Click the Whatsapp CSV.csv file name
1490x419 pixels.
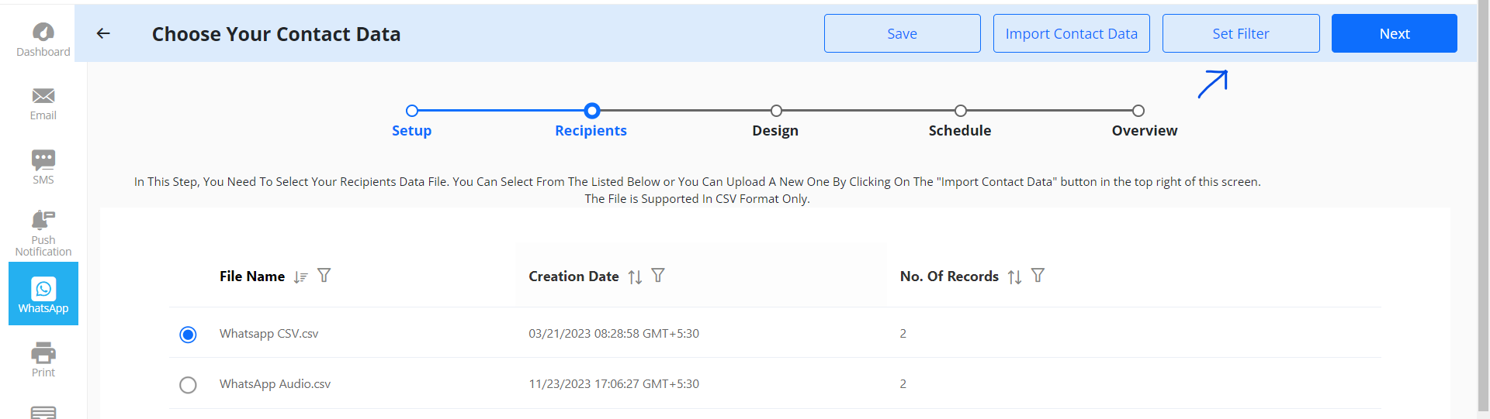(x=269, y=334)
